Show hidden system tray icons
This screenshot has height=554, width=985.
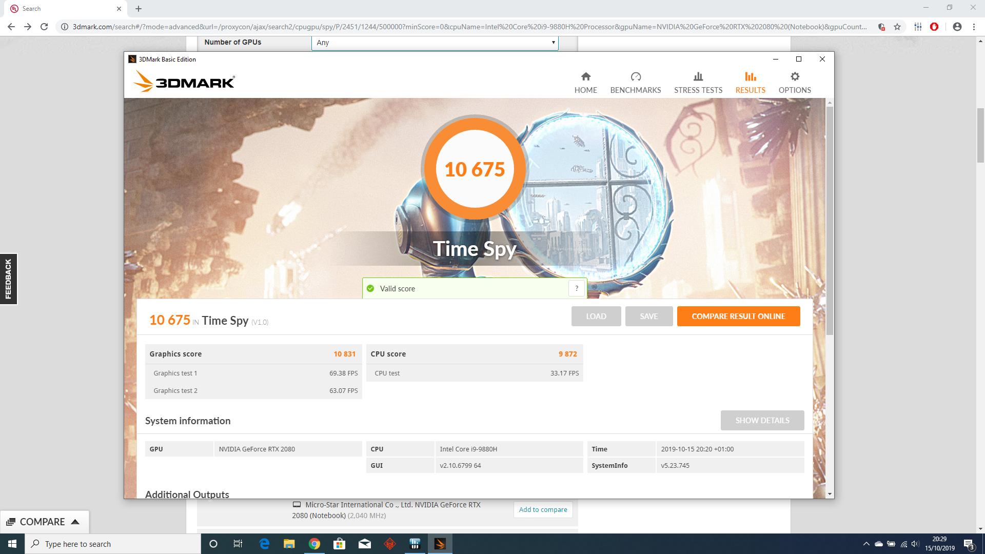pos(866,544)
